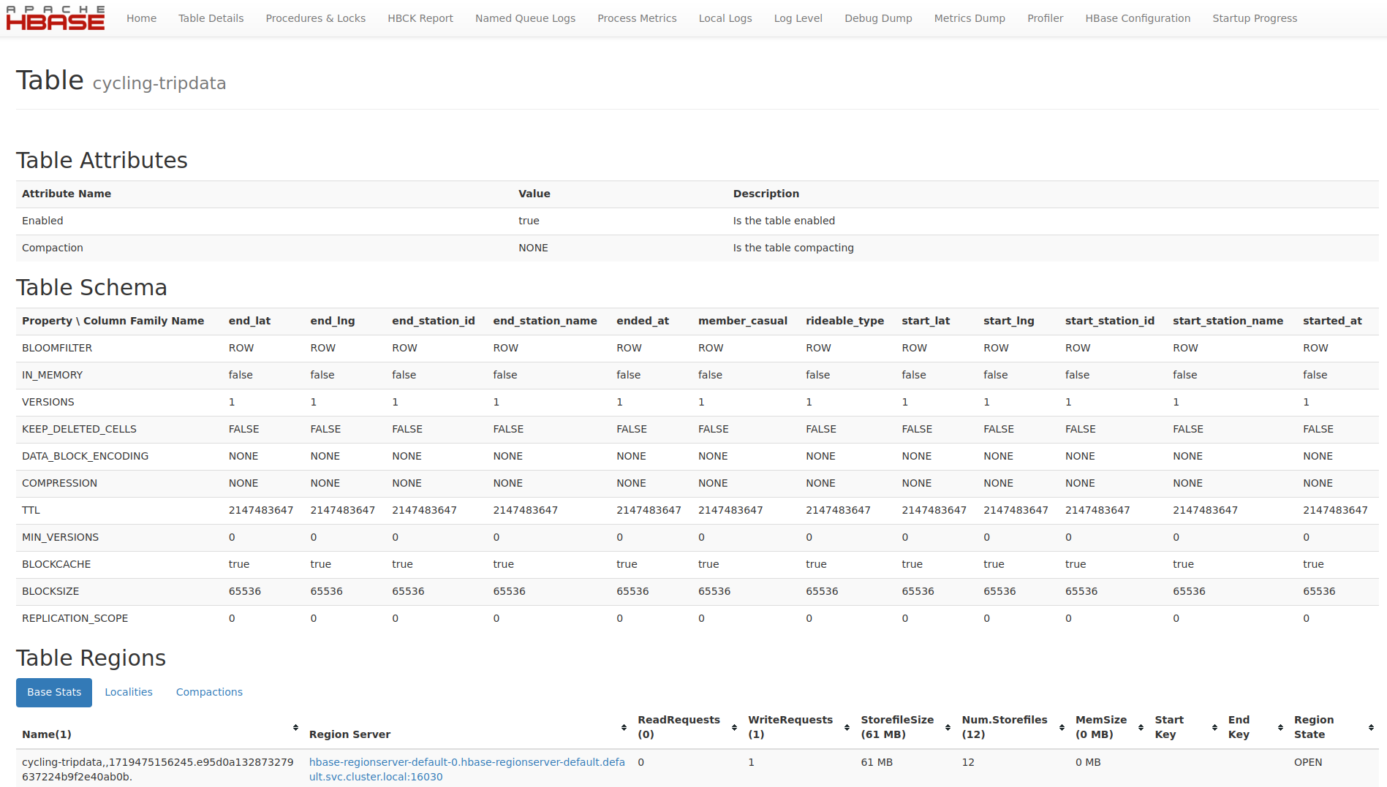This screenshot has width=1387, height=787.
Task: Open Procedures & Locks
Action: click(x=315, y=18)
